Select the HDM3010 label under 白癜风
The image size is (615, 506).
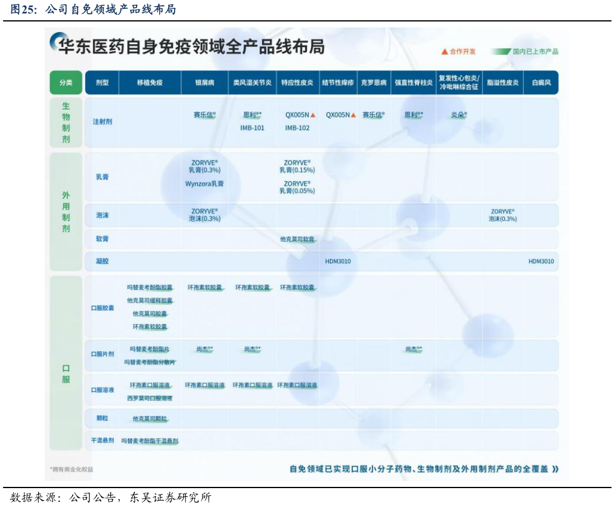tap(541, 261)
